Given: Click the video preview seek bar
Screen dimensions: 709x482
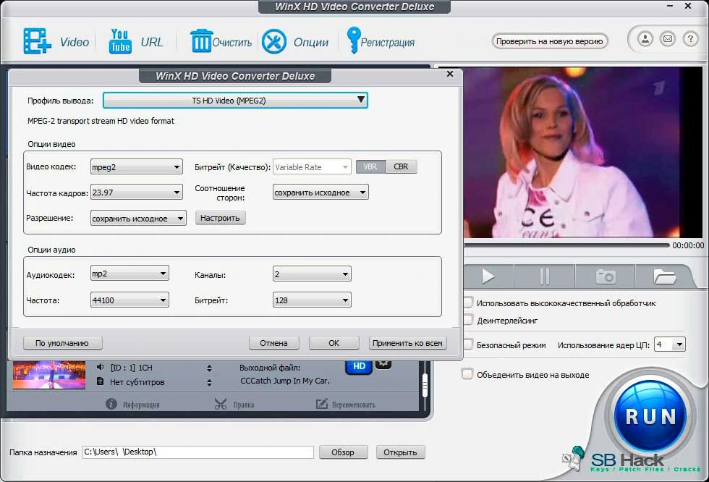Looking at the screenshot, I should click(x=566, y=245).
